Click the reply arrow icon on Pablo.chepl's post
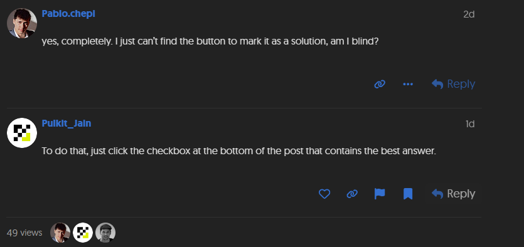The width and height of the screenshot is (524, 247). point(437,84)
